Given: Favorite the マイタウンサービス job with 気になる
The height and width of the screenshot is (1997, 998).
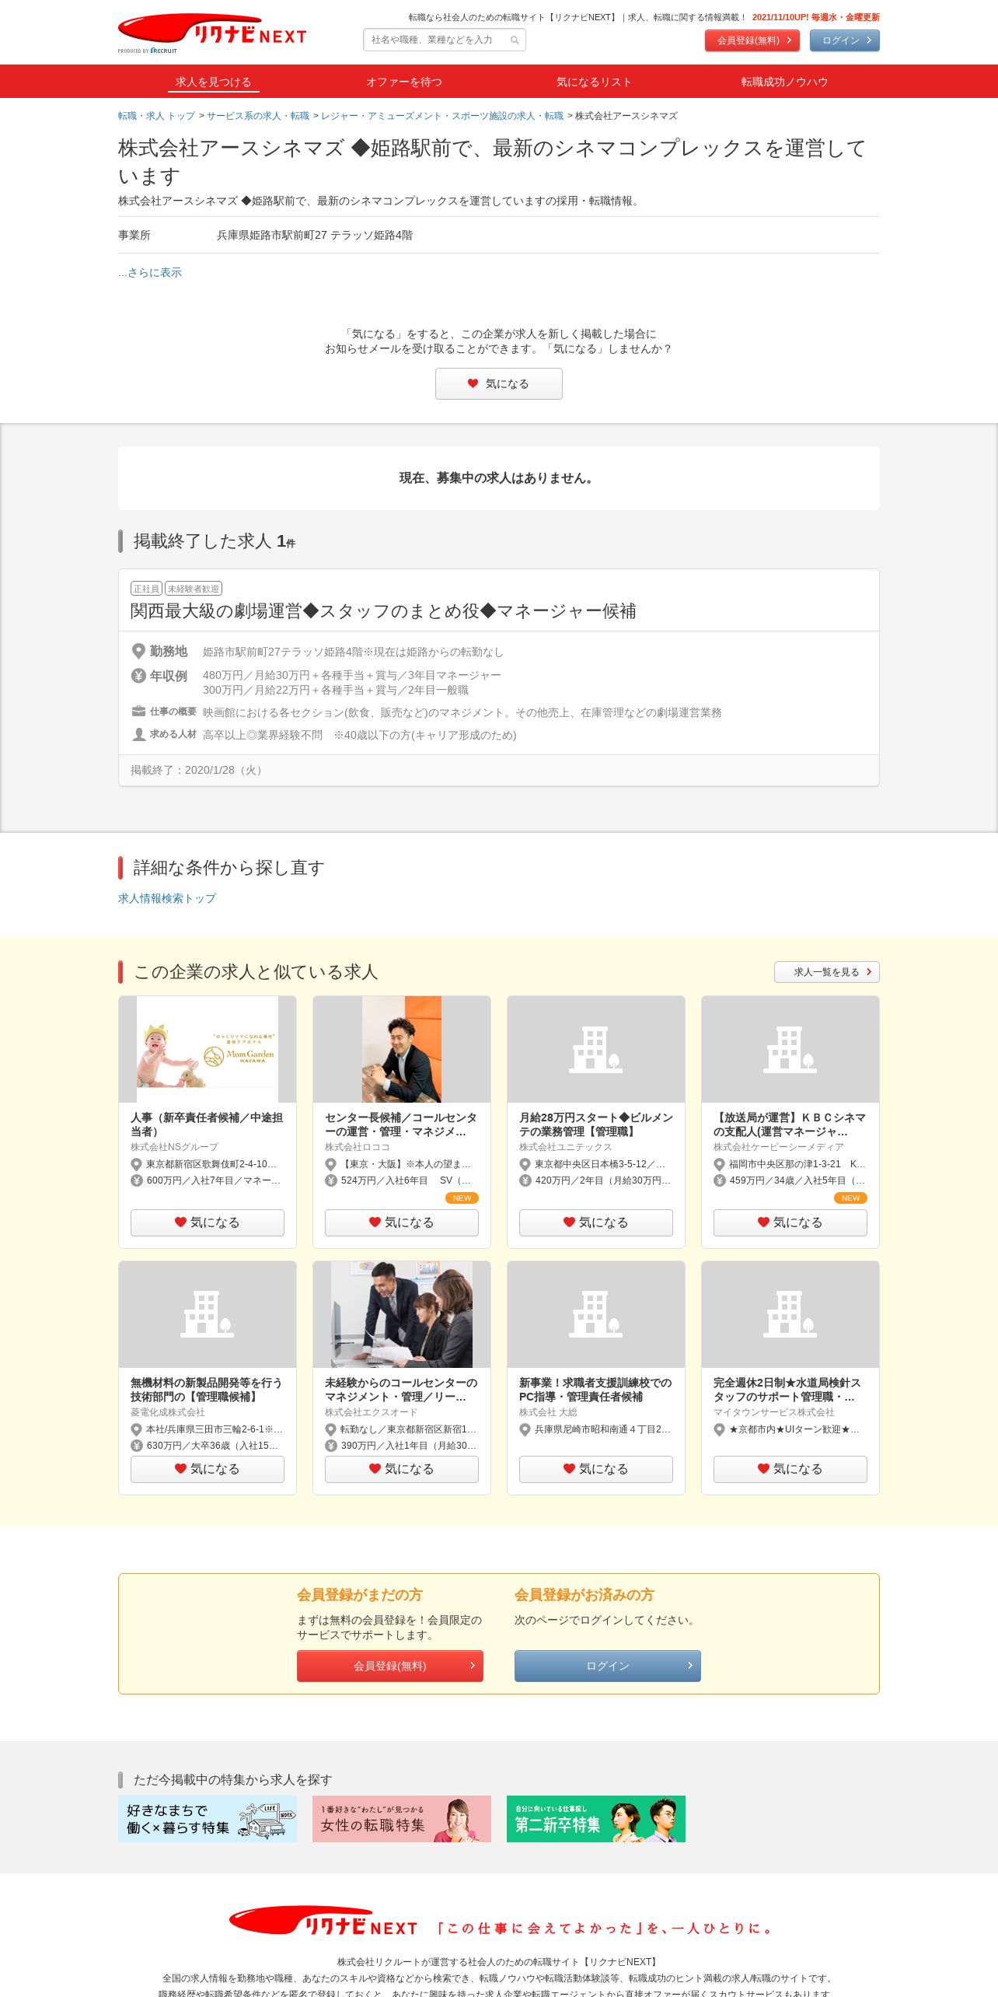Looking at the screenshot, I should tap(790, 1469).
